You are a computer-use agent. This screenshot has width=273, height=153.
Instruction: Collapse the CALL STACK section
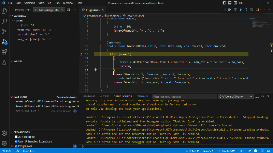[12, 97]
